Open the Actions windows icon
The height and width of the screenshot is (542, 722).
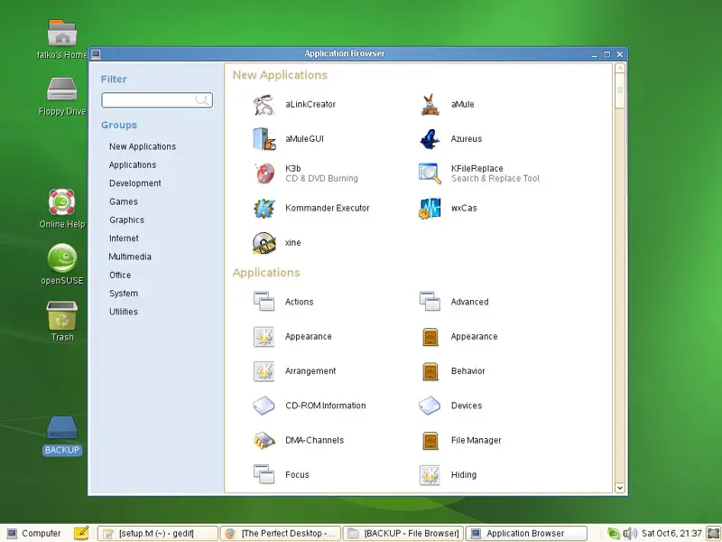[x=264, y=302]
